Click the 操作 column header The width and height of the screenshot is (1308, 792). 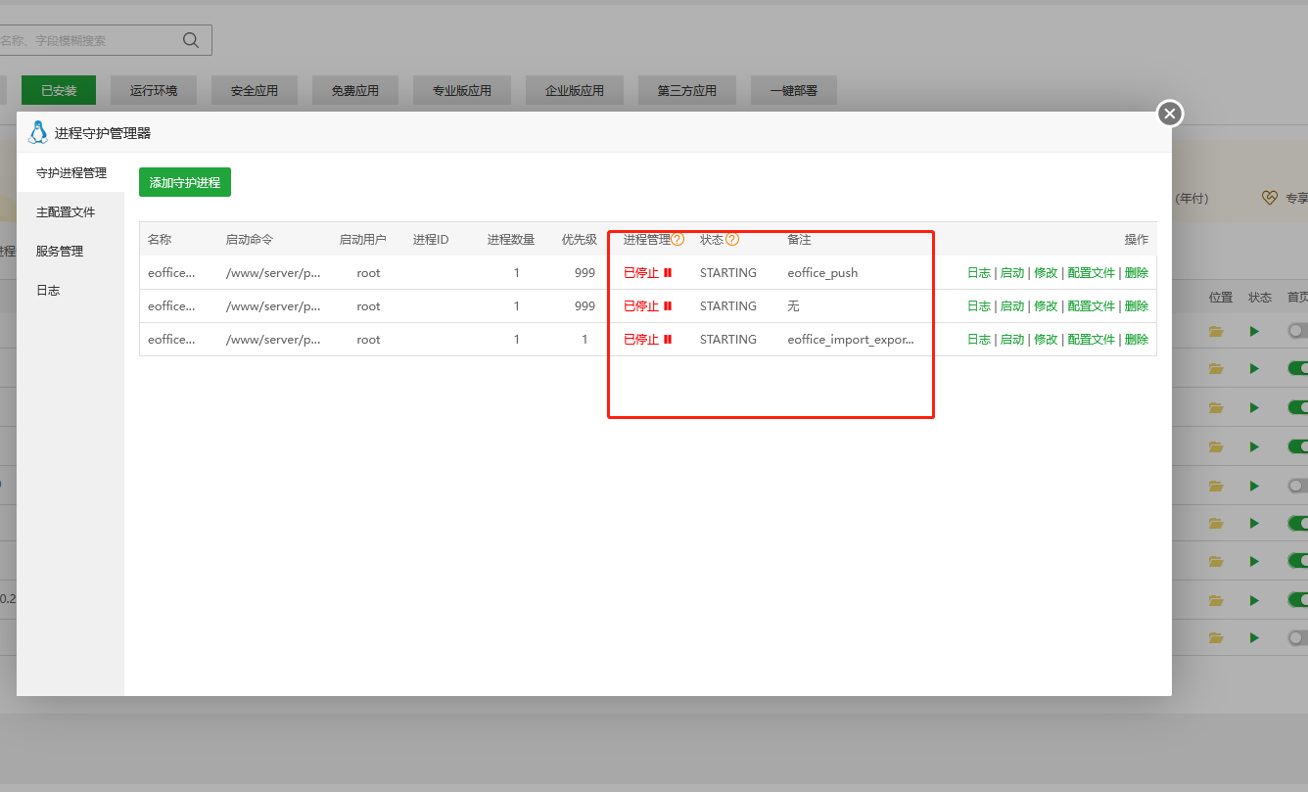point(1137,239)
